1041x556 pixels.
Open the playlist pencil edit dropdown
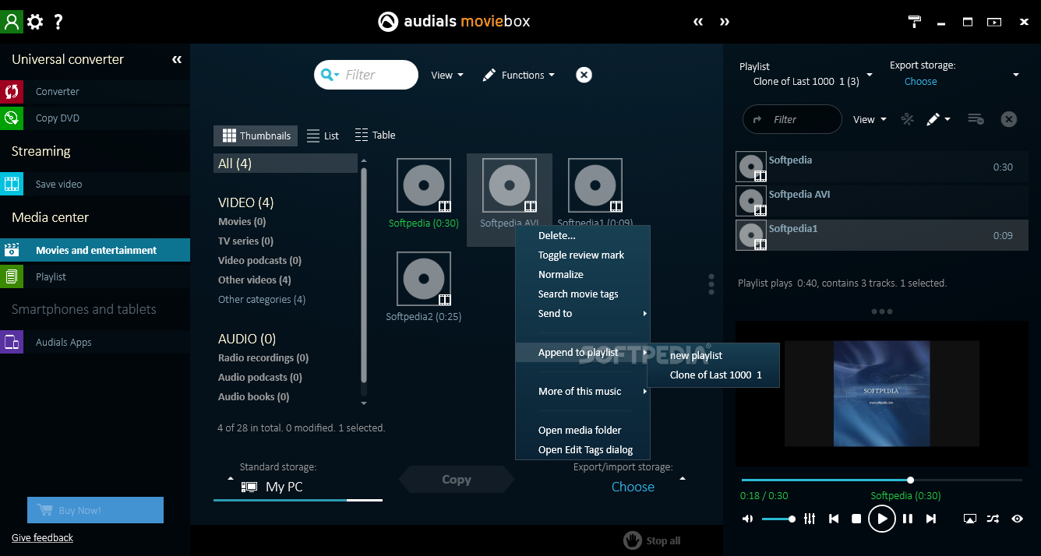tap(938, 119)
